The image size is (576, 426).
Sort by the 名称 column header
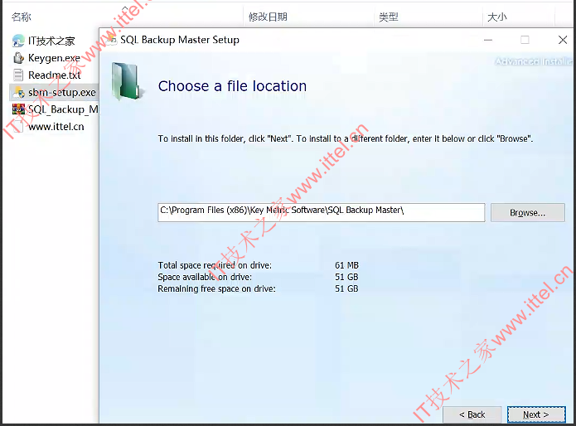[22, 17]
